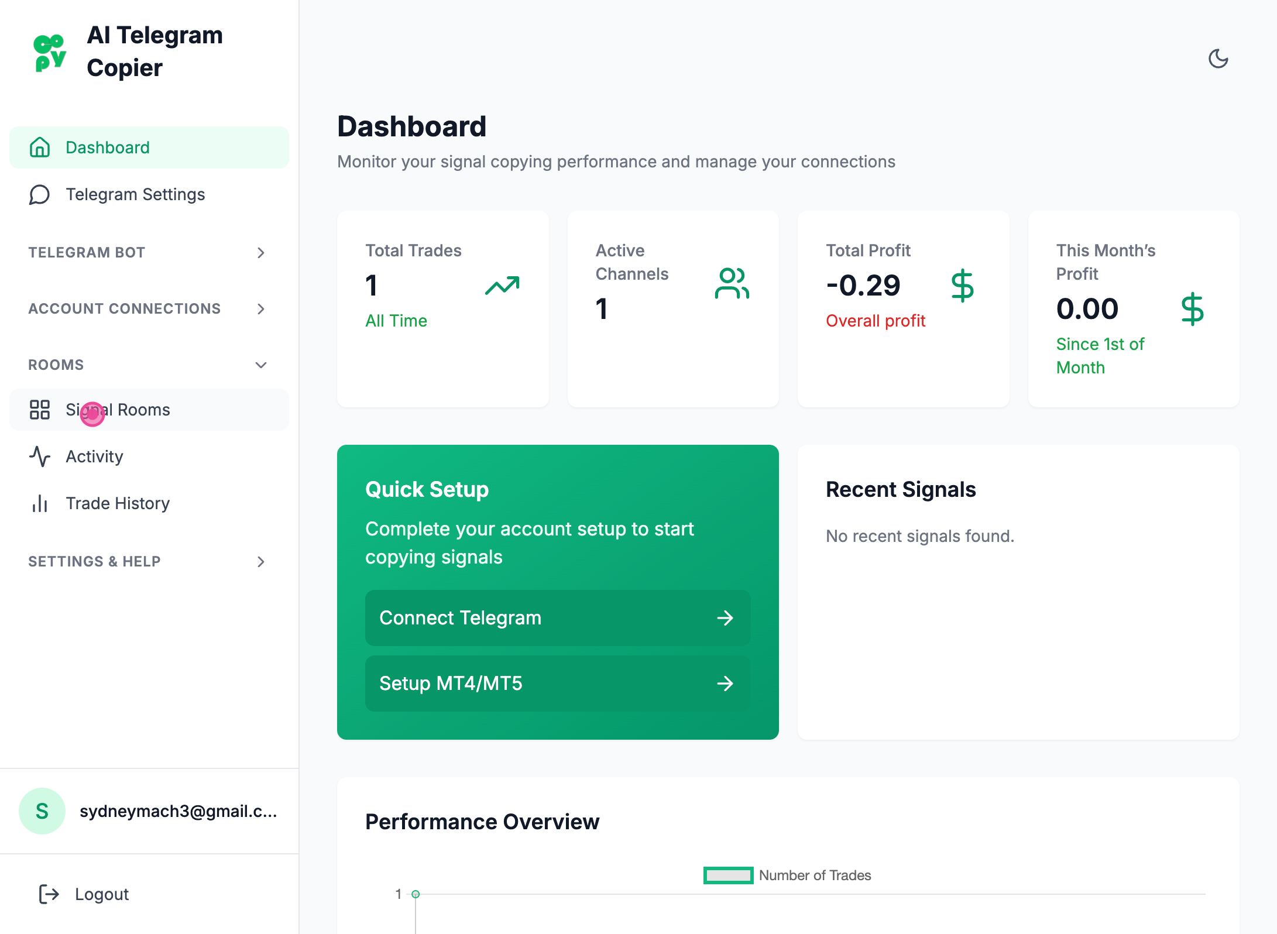Toggle the Number of Trades legend swatch

[x=728, y=875]
